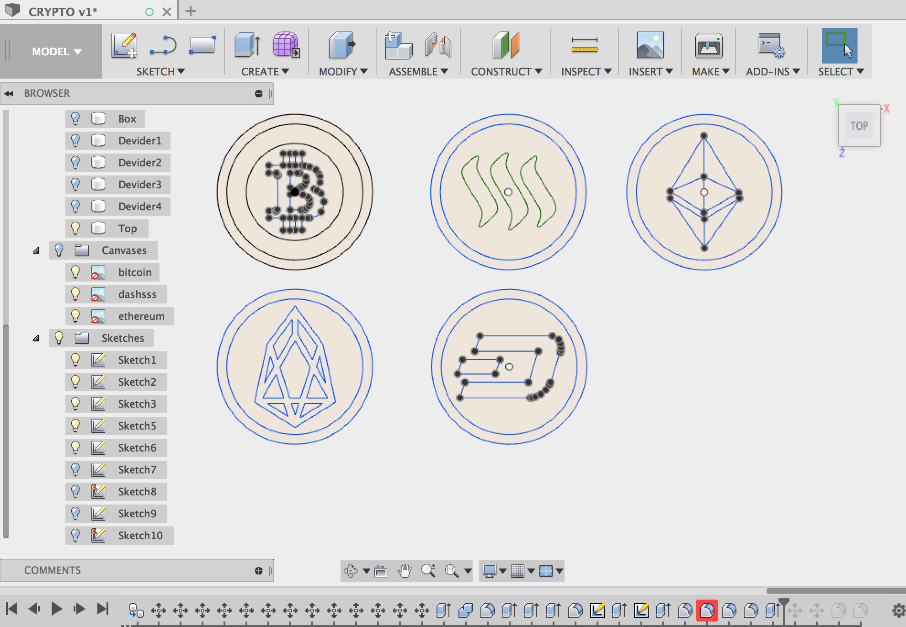Image resolution: width=906 pixels, height=627 pixels.
Task: Open the MAKE dropdown menu
Action: coord(710,72)
